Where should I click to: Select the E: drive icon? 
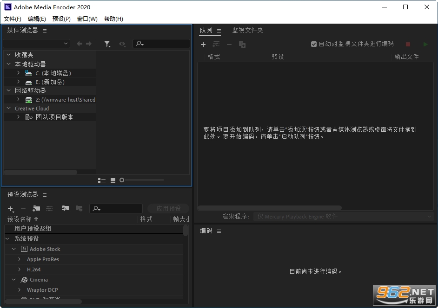click(x=28, y=83)
